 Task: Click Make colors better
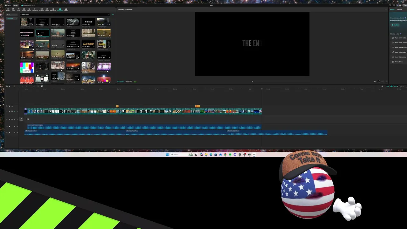pos(399,38)
